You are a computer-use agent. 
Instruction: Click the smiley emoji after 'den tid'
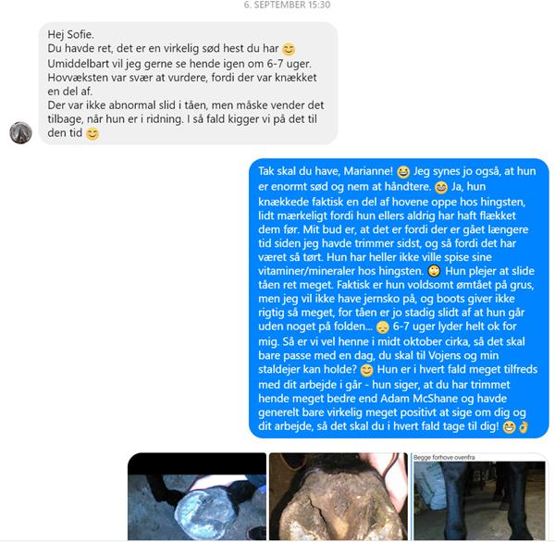coord(92,134)
